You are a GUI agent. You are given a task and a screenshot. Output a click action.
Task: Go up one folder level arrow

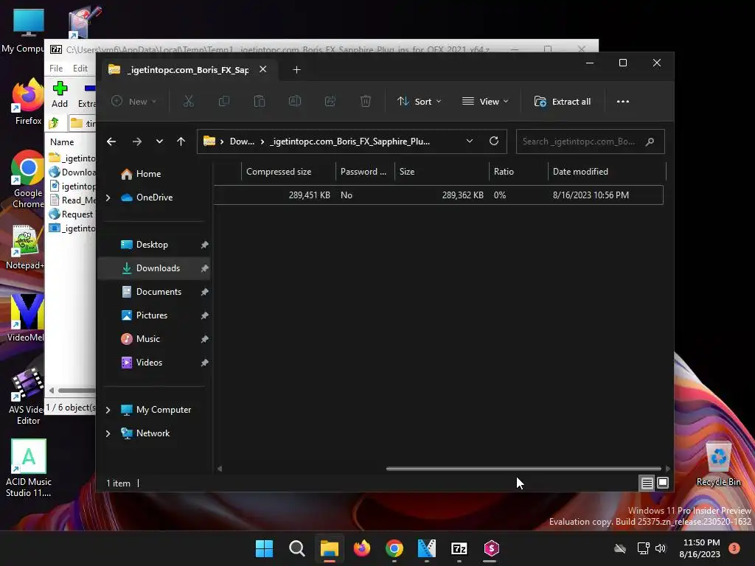[181, 141]
